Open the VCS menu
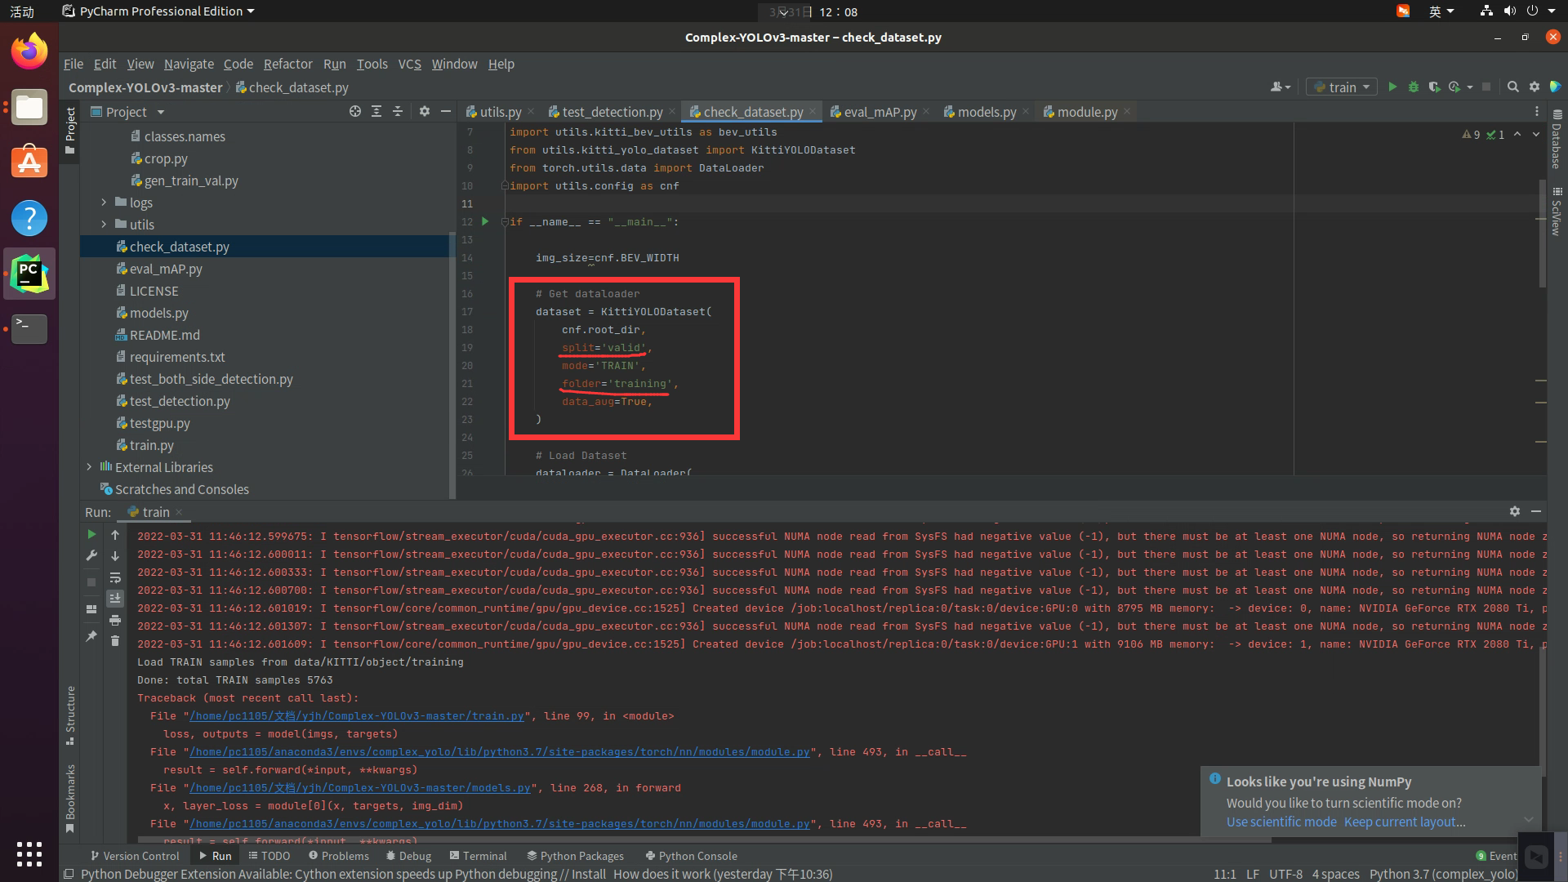1568x882 pixels. point(409,64)
